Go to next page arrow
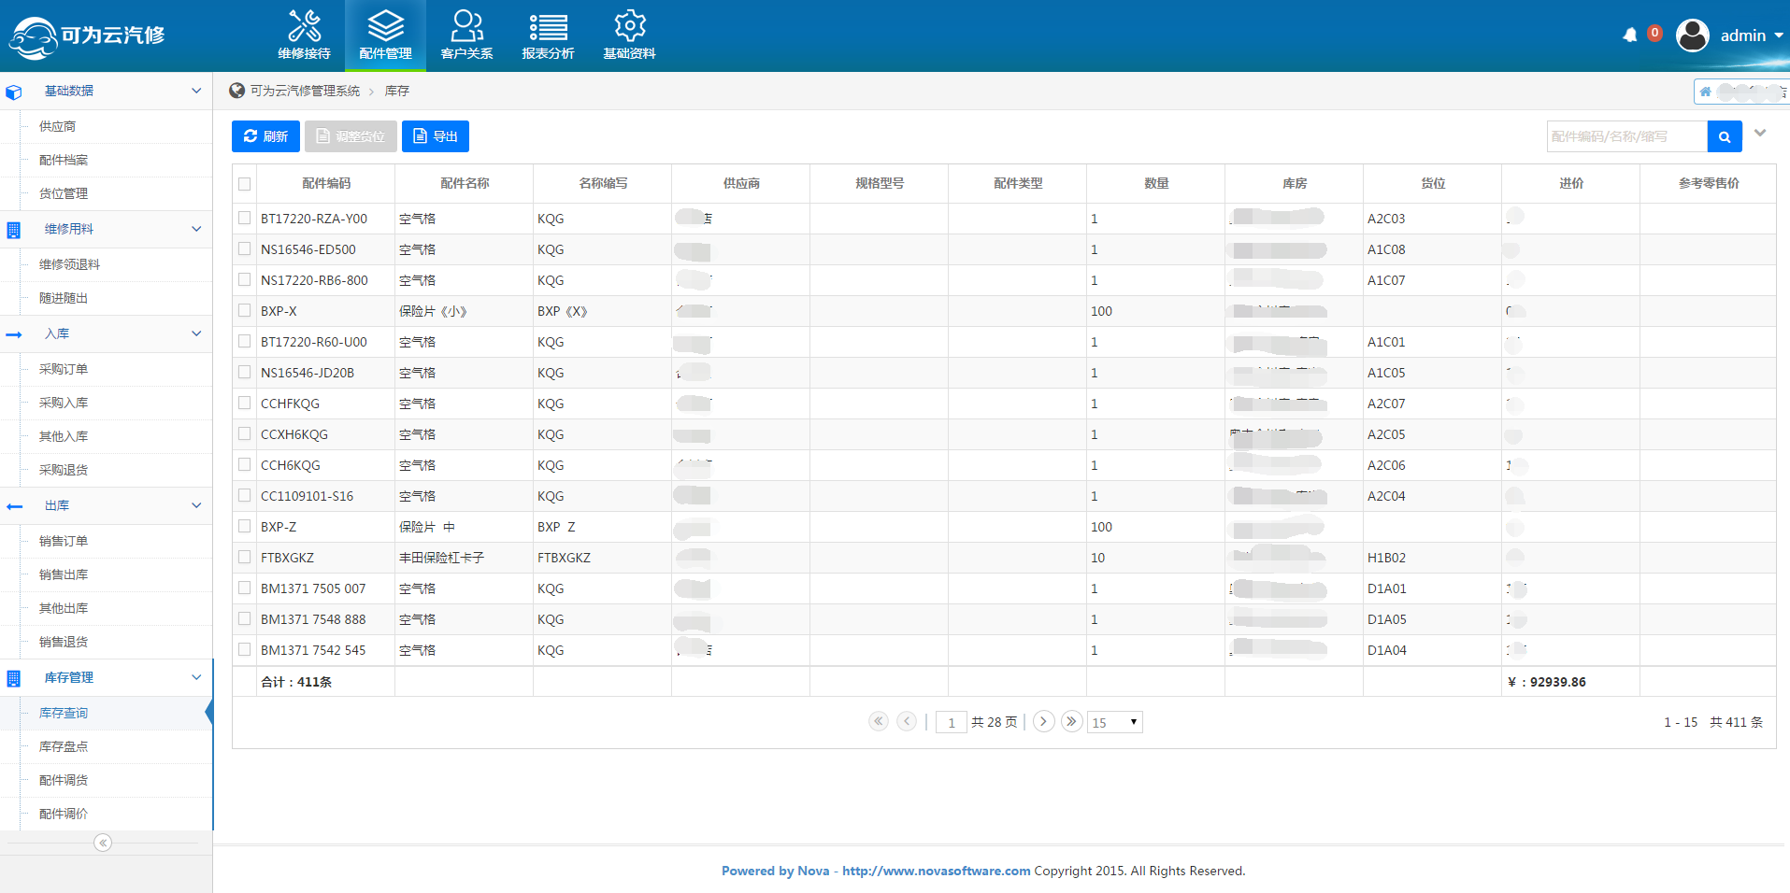The height and width of the screenshot is (893, 1790). [1044, 721]
